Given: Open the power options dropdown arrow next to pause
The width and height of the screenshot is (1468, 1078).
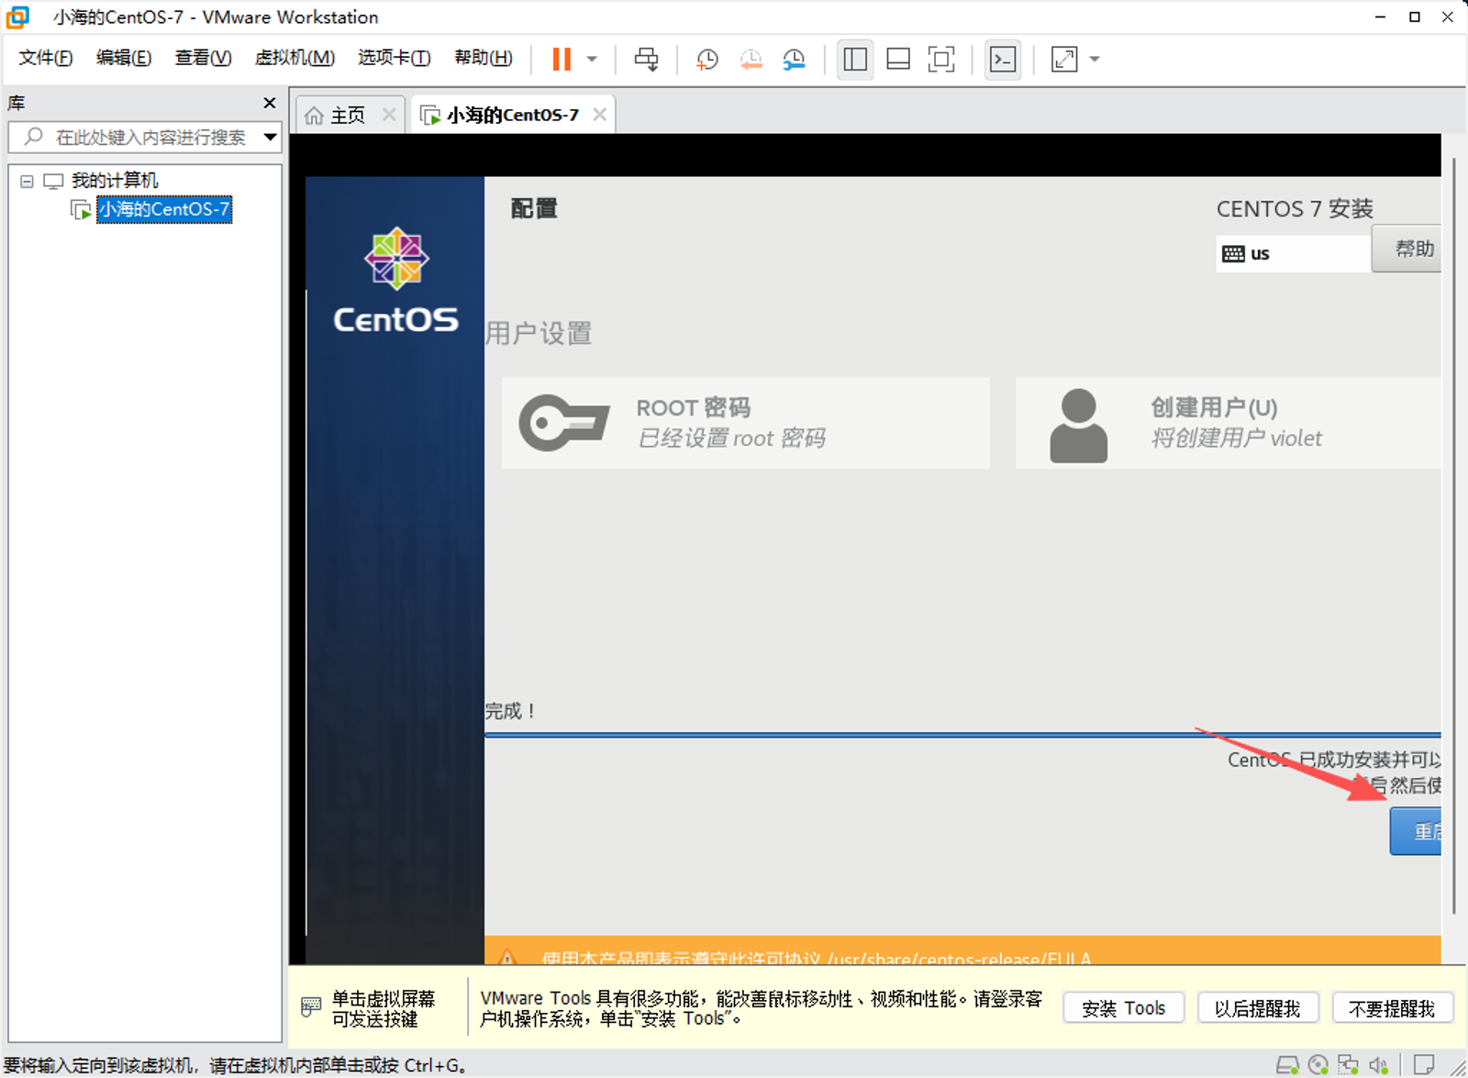Looking at the screenshot, I should [x=592, y=60].
